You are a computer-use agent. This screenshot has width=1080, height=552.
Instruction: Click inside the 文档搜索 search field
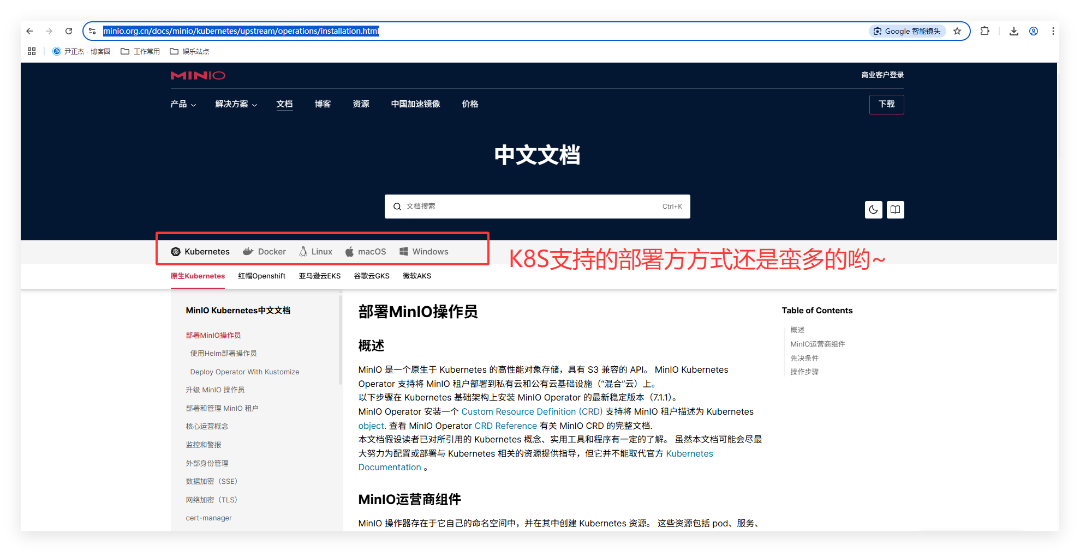point(537,206)
